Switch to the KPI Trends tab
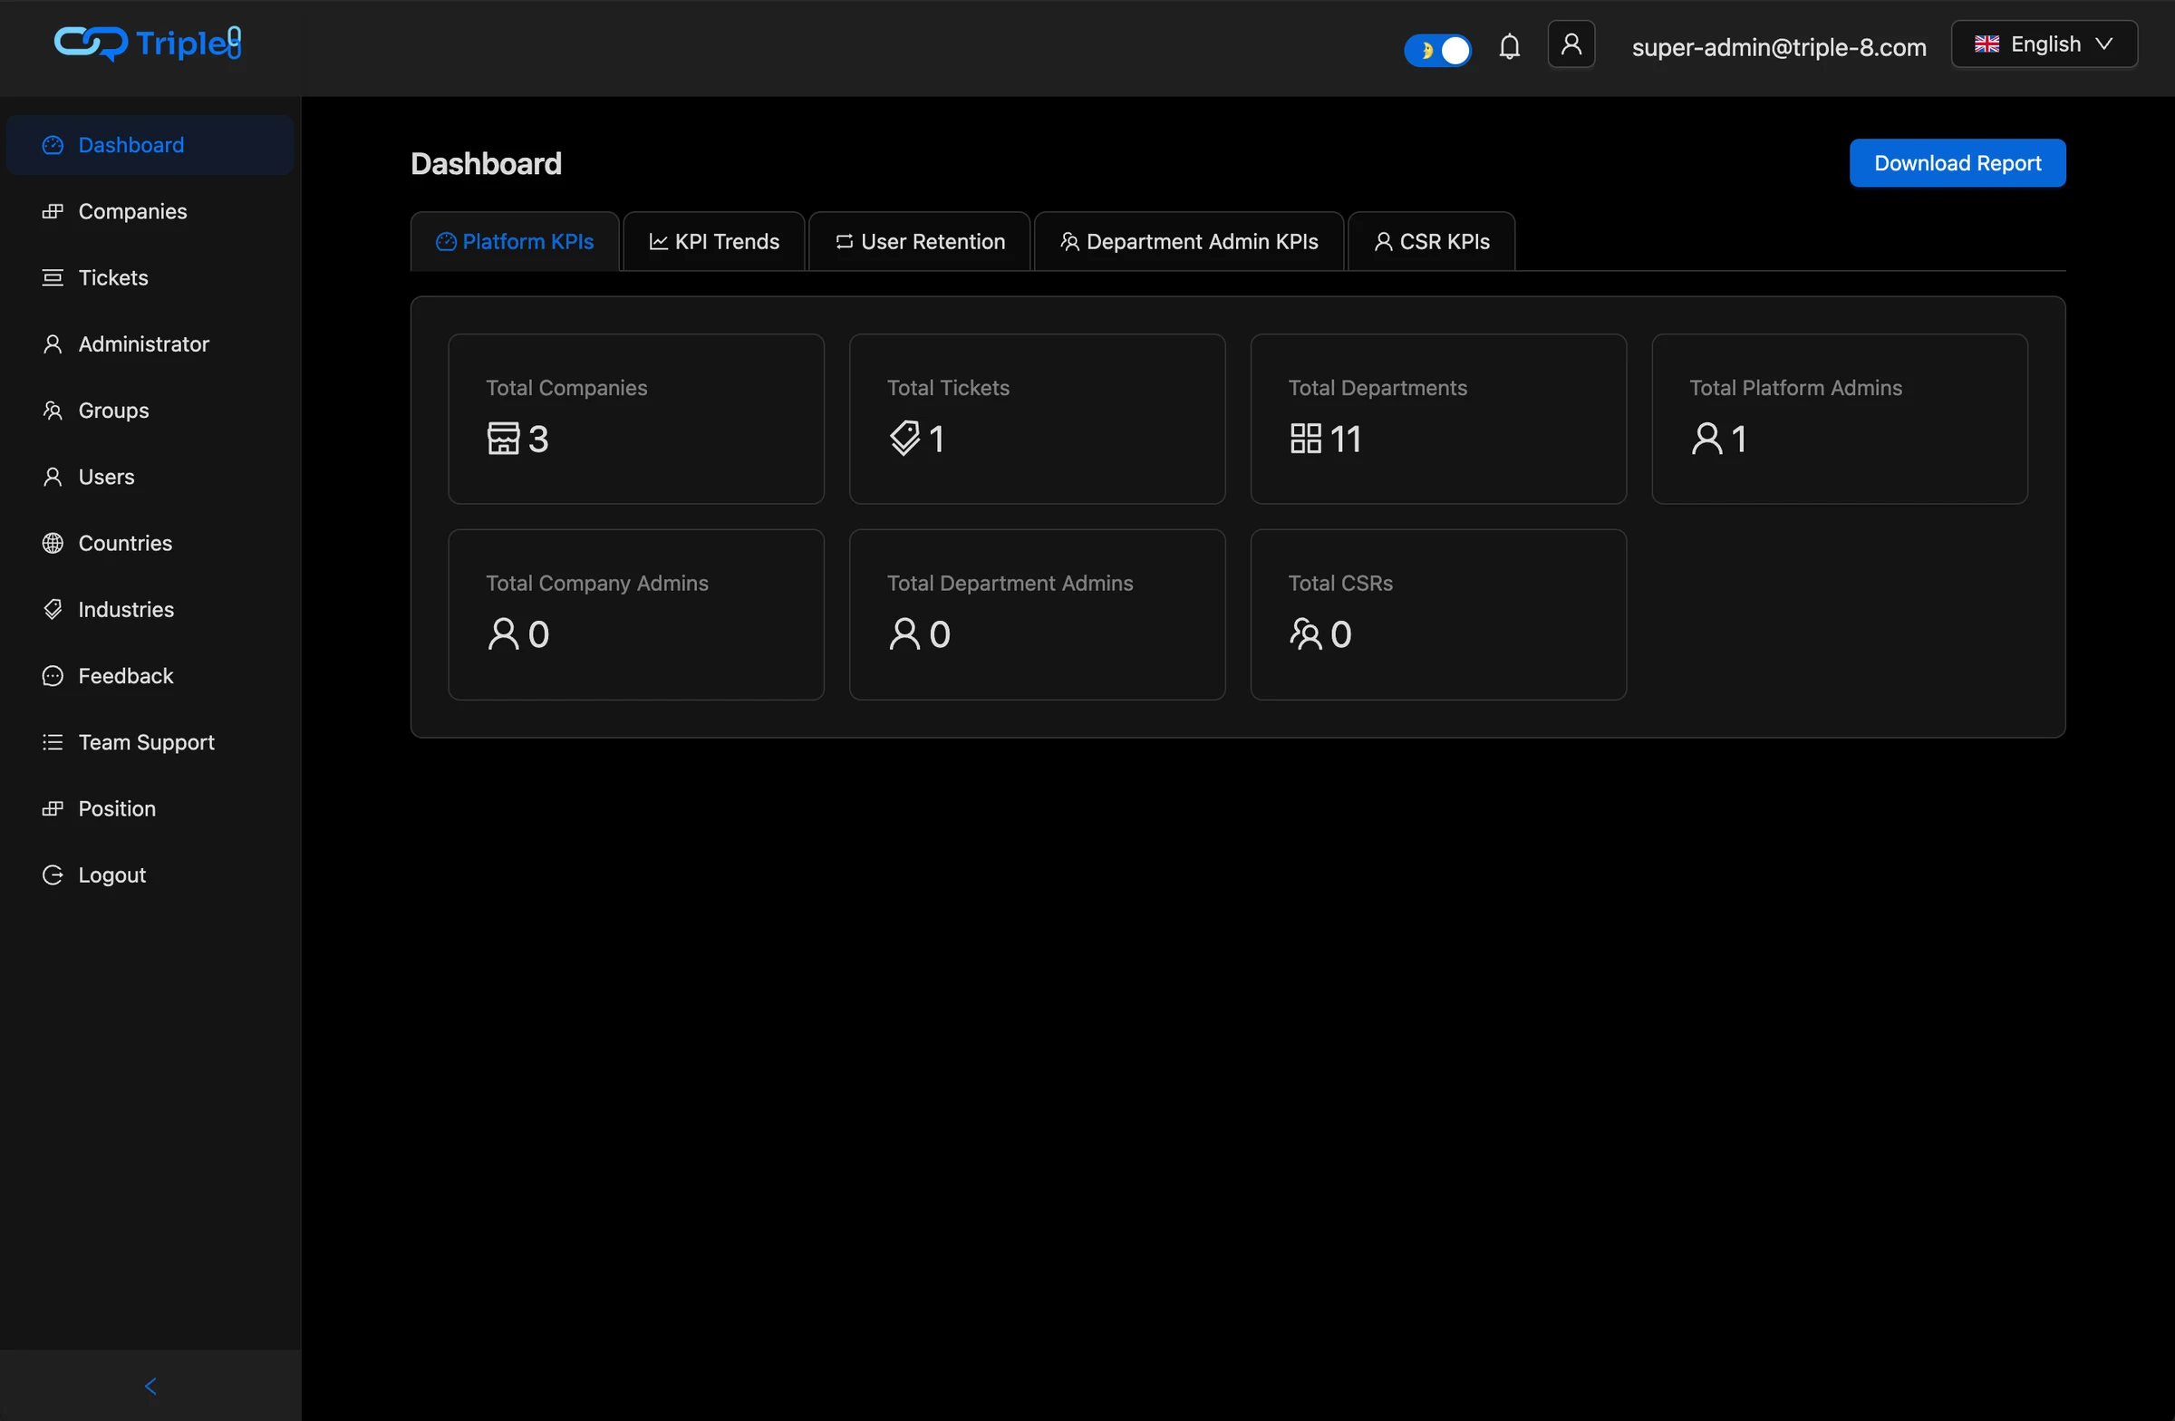 point(714,241)
